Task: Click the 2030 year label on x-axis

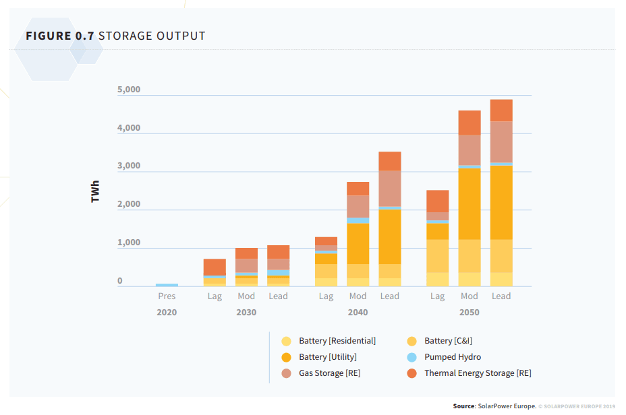Action: (246, 313)
